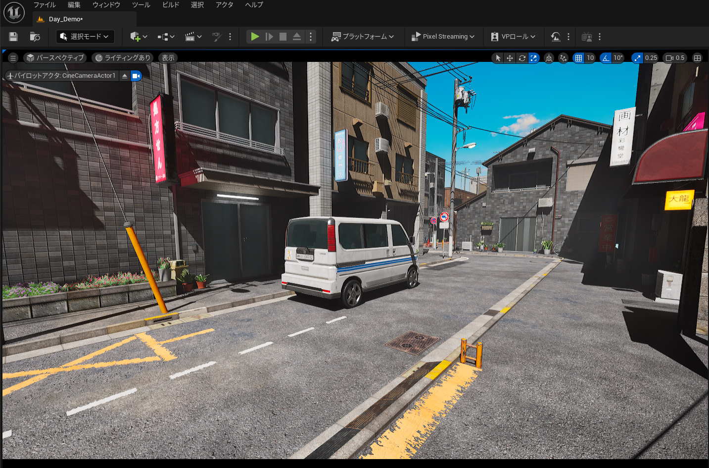The height and width of the screenshot is (468, 709).
Task: Expand the Pixel Streaming dropdown
Action: (443, 37)
